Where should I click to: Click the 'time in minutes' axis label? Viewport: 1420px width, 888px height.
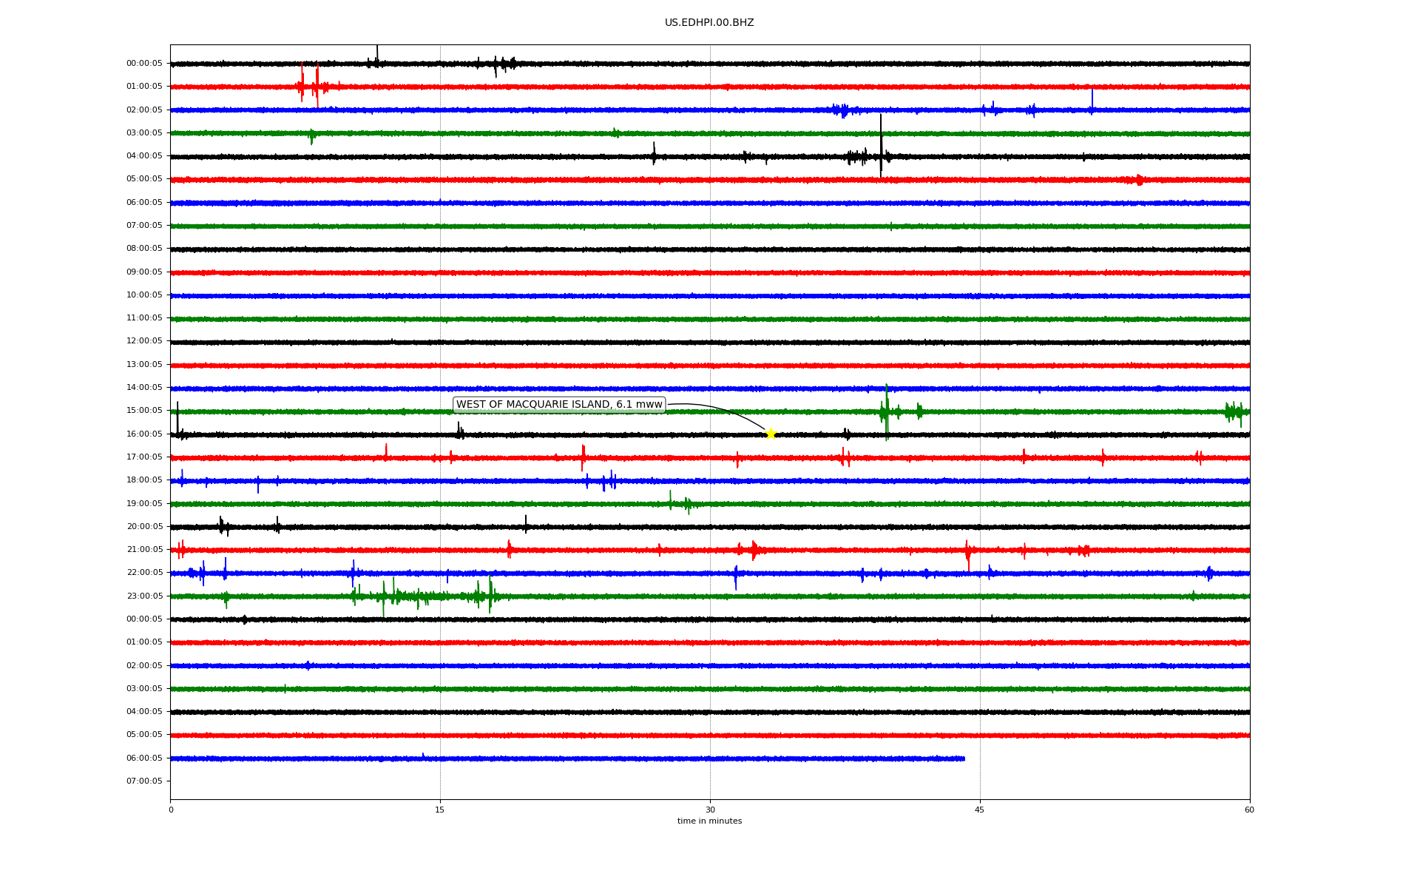coord(709,821)
